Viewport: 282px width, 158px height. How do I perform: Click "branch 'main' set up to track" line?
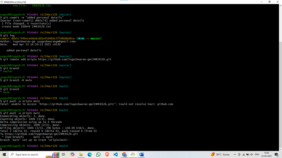click(35, 140)
